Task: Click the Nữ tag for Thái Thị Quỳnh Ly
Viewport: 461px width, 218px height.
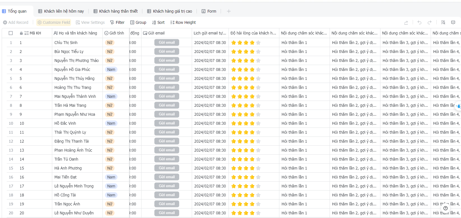Action: 110,132
